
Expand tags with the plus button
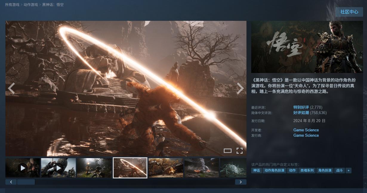349,171
